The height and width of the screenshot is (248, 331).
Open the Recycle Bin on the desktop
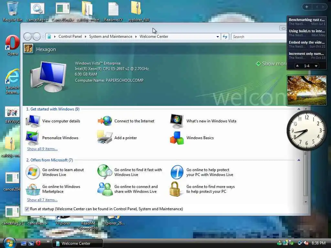tap(13, 11)
